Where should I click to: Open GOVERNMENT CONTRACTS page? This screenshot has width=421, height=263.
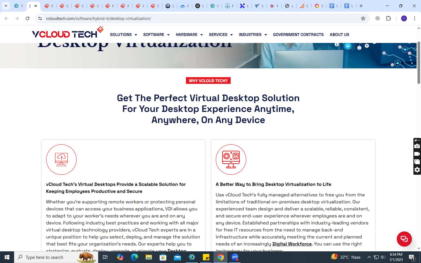(298, 34)
